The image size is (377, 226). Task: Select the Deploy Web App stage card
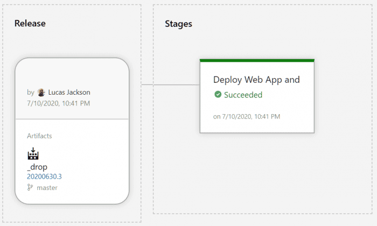[257, 96]
